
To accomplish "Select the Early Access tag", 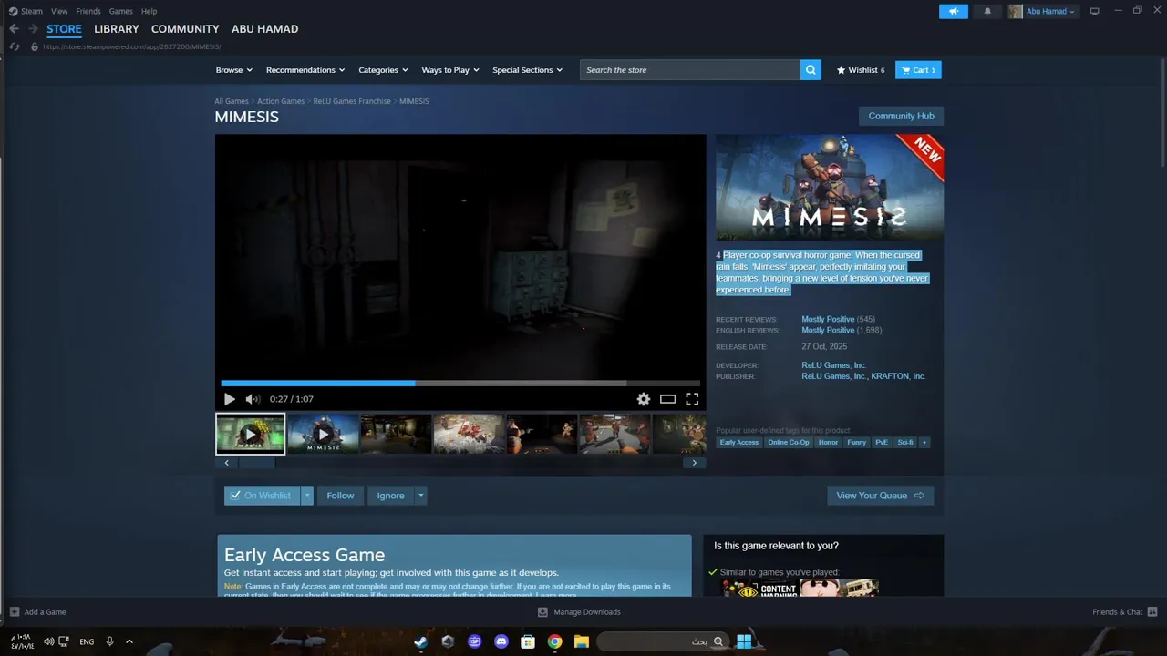I will click(x=739, y=443).
